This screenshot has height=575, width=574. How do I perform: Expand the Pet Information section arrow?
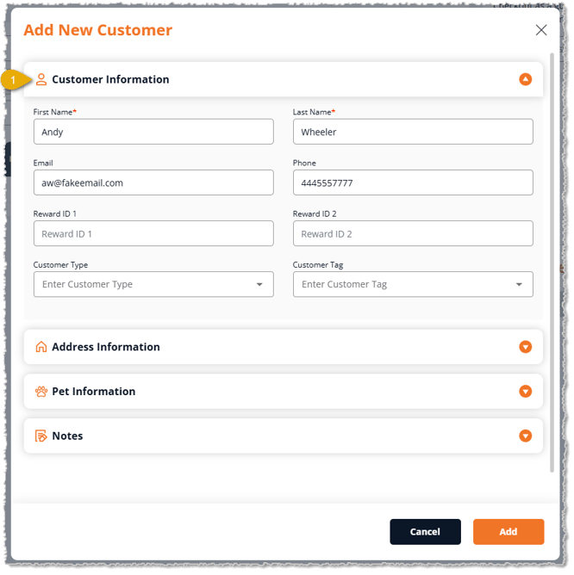[x=526, y=392]
